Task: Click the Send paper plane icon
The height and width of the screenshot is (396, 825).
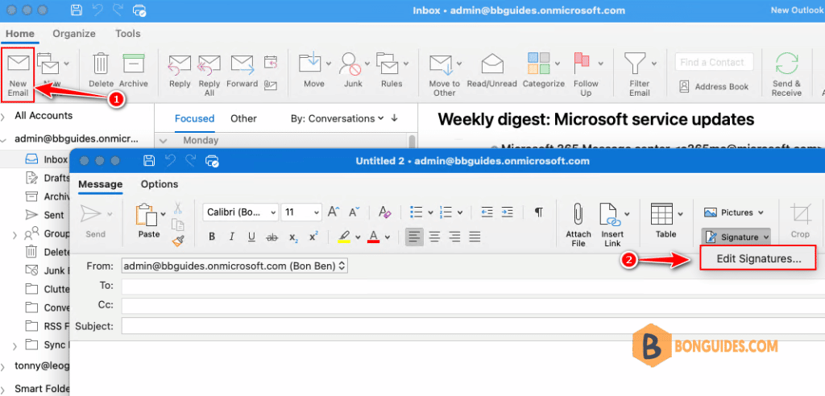Action: click(92, 215)
